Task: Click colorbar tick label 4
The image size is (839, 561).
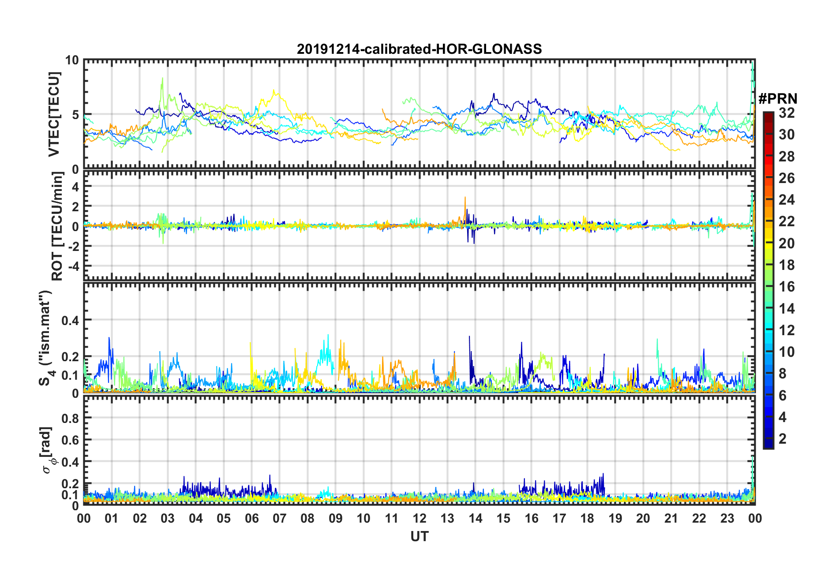Action: point(783,417)
